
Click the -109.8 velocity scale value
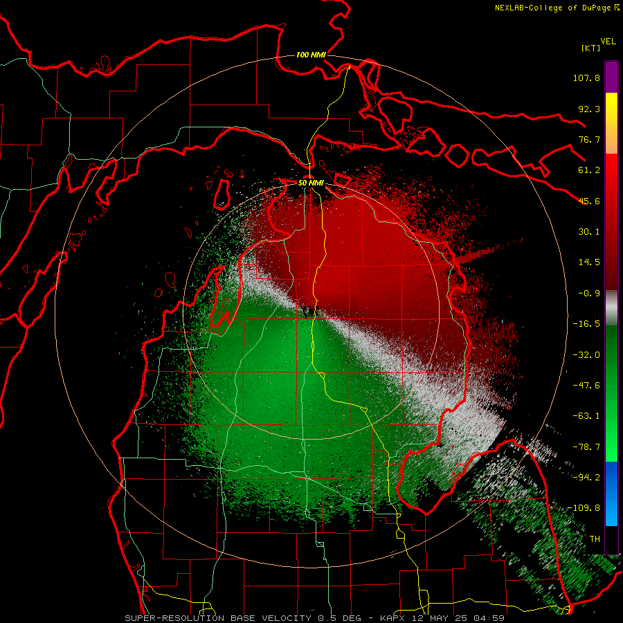click(584, 508)
